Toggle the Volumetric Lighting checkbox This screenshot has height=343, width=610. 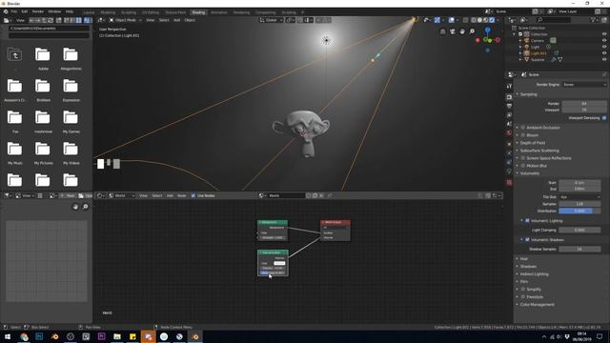coord(527,220)
